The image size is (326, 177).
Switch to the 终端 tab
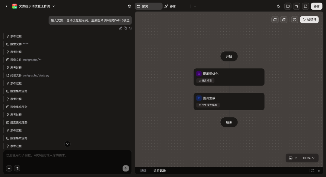[143, 171]
